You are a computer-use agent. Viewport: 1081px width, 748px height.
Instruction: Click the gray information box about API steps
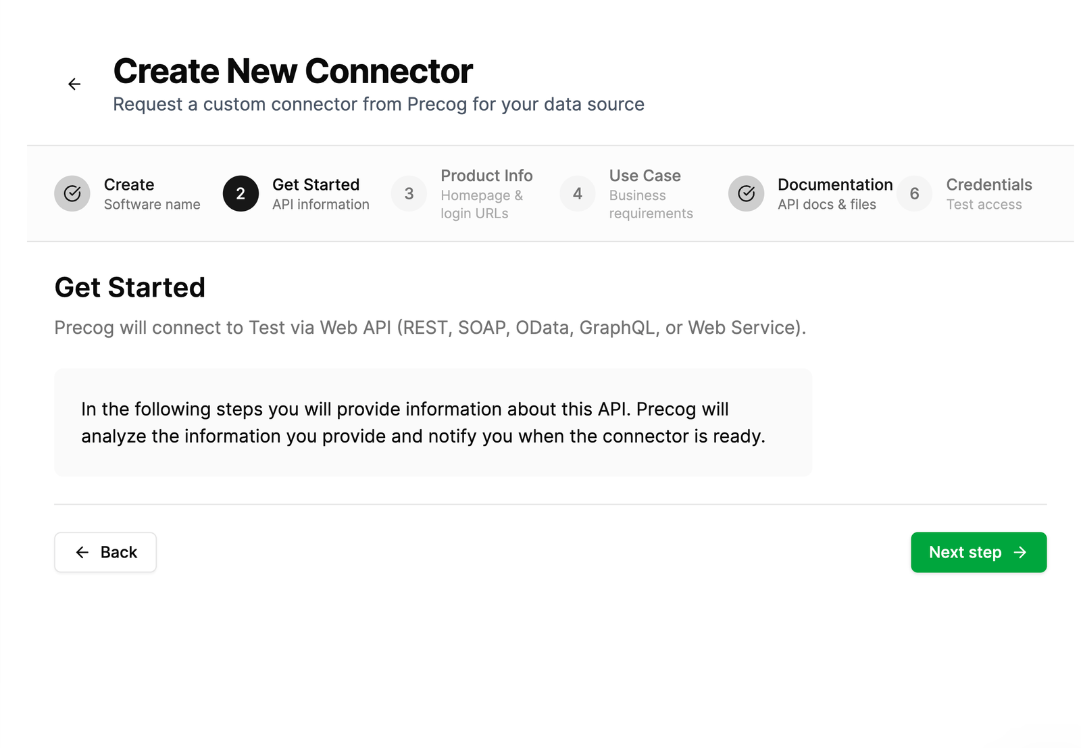(433, 422)
